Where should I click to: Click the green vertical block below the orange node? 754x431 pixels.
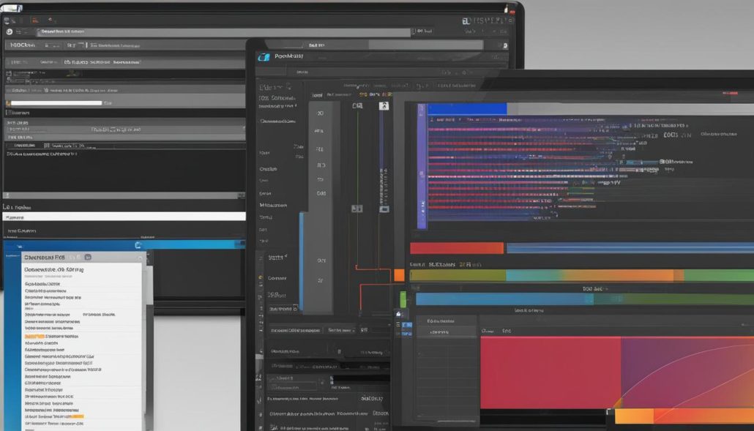403,299
